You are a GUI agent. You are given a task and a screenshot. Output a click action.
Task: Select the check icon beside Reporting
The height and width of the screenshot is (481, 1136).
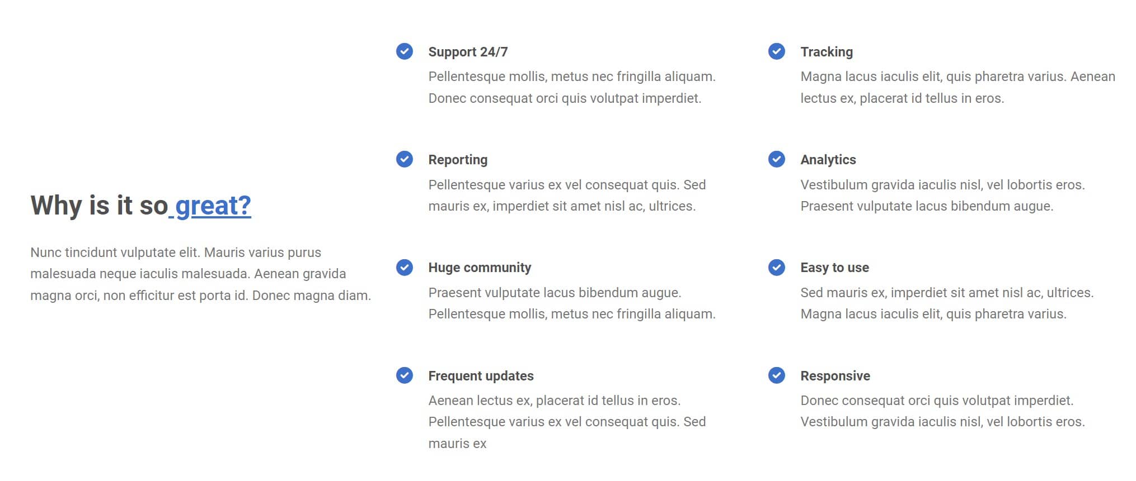pos(404,159)
